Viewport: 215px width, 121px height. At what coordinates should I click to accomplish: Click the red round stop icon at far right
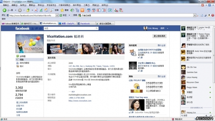(x=213, y=15)
